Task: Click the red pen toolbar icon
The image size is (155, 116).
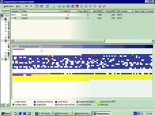Action: tap(104, 6)
